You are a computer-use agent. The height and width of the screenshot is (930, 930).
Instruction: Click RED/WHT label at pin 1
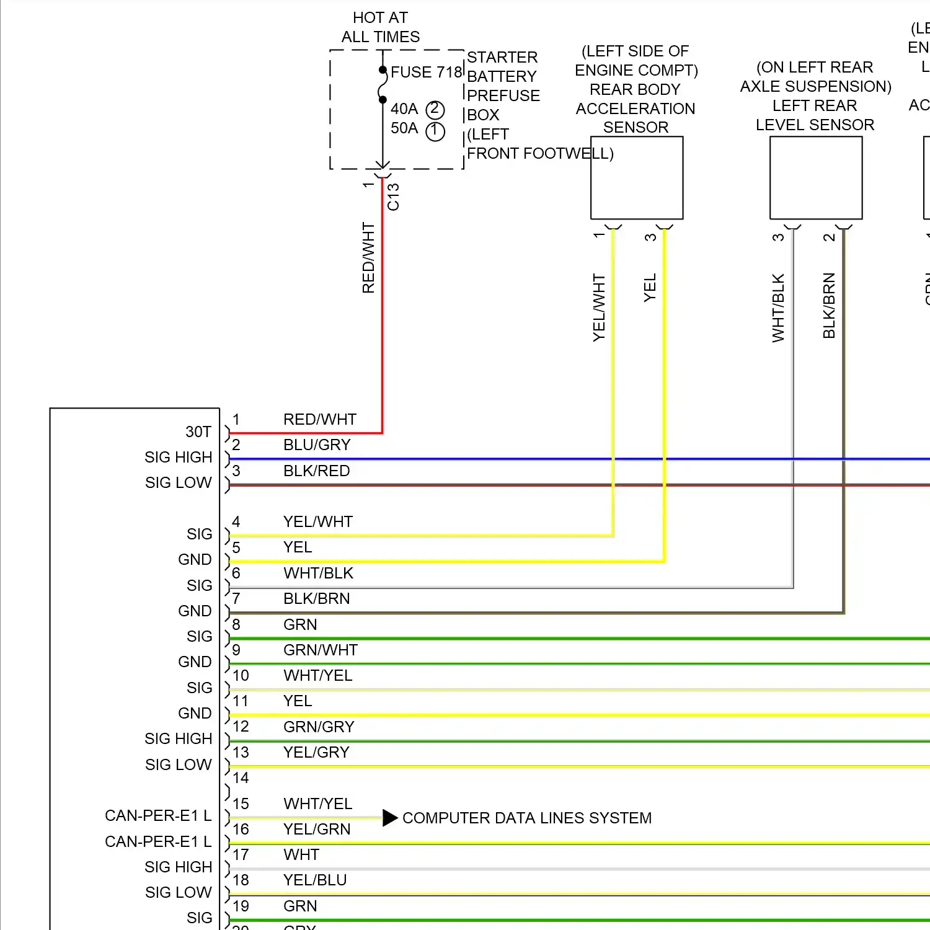pyautogui.click(x=320, y=420)
